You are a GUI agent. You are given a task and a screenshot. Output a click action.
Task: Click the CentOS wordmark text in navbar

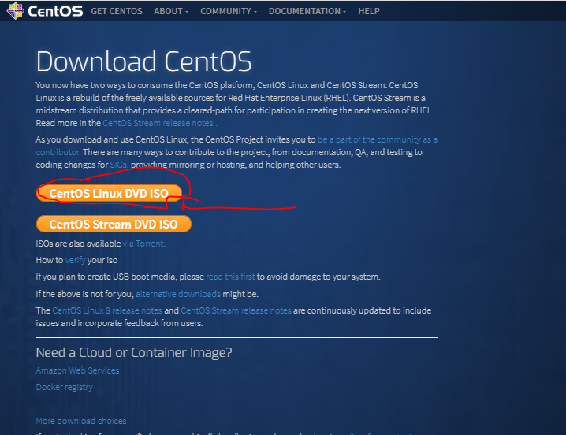point(55,11)
